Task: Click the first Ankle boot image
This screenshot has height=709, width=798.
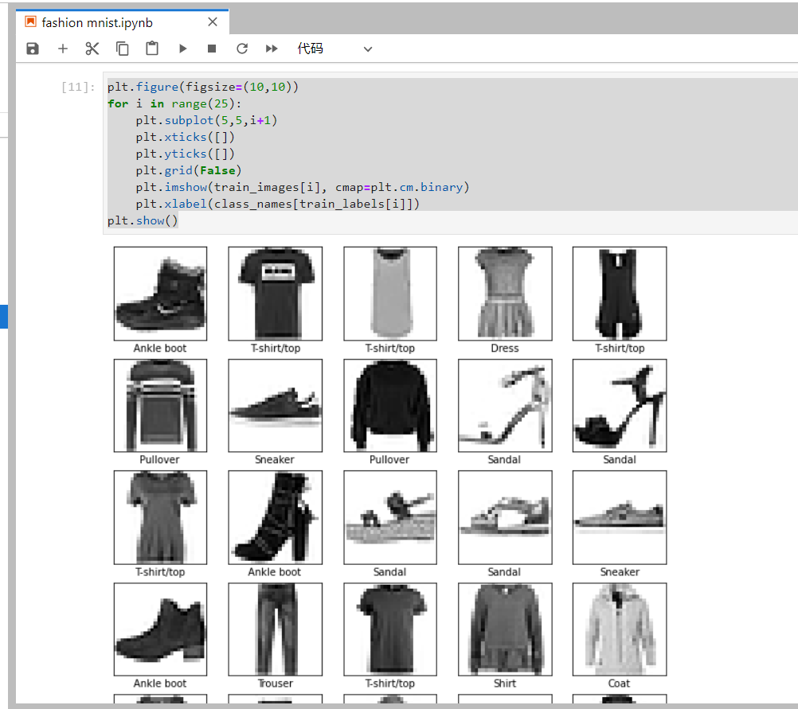Action: click(160, 294)
